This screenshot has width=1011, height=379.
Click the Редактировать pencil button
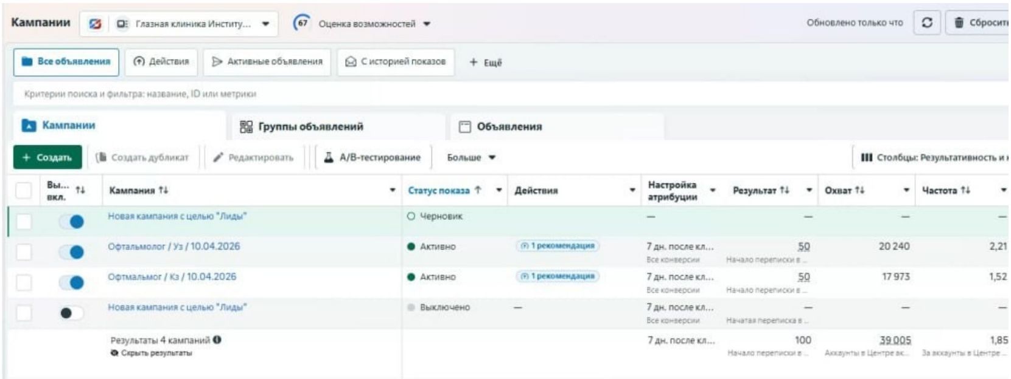254,157
